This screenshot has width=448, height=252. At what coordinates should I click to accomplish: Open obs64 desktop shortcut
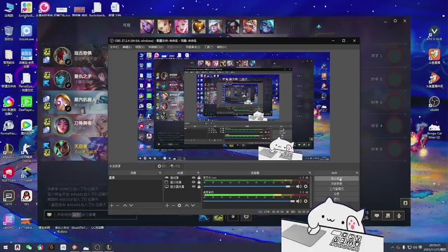435,104
